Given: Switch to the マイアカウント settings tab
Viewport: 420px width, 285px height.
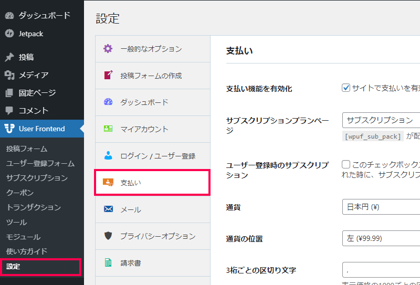Looking at the screenshot, I should pos(153,129).
